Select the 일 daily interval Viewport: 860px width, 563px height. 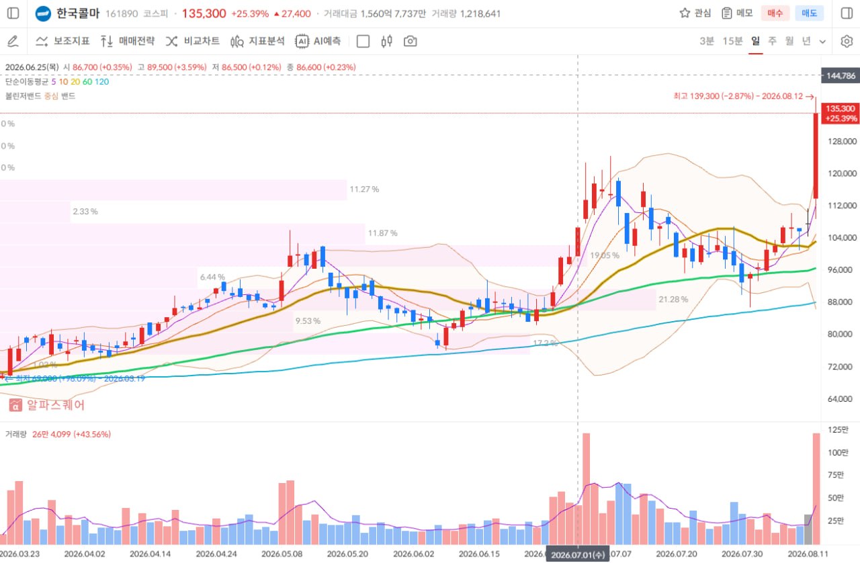pos(756,41)
